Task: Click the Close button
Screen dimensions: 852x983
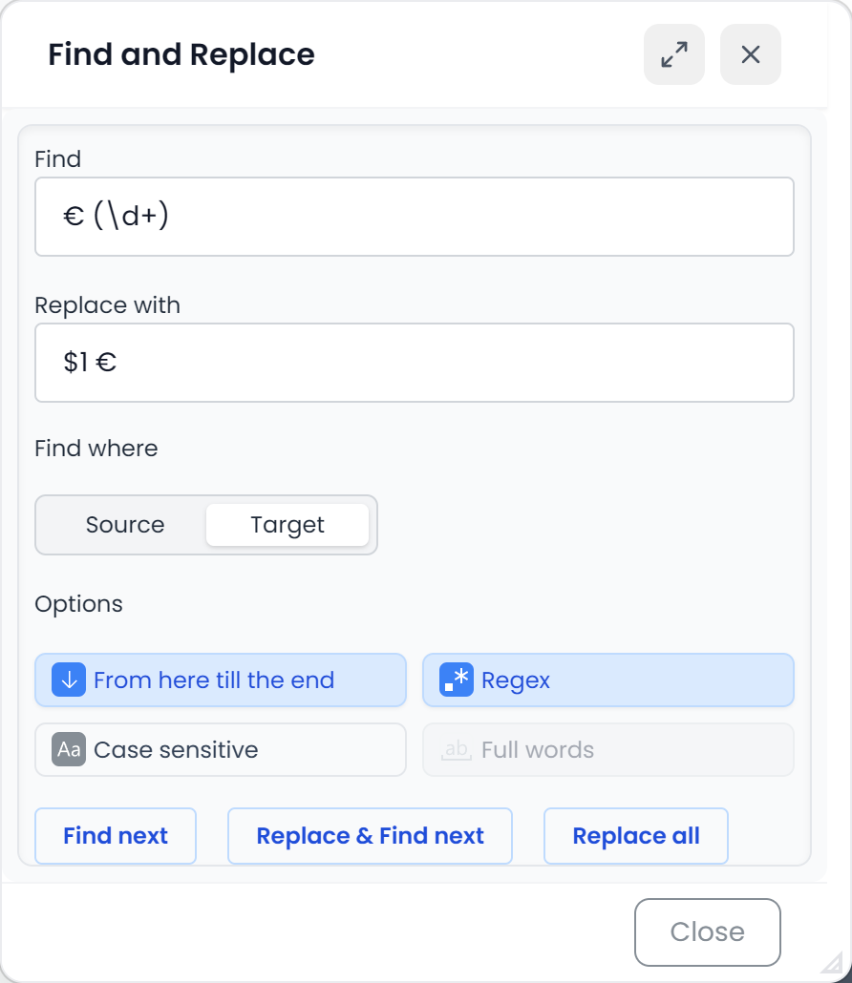Action: tap(707, 931)
